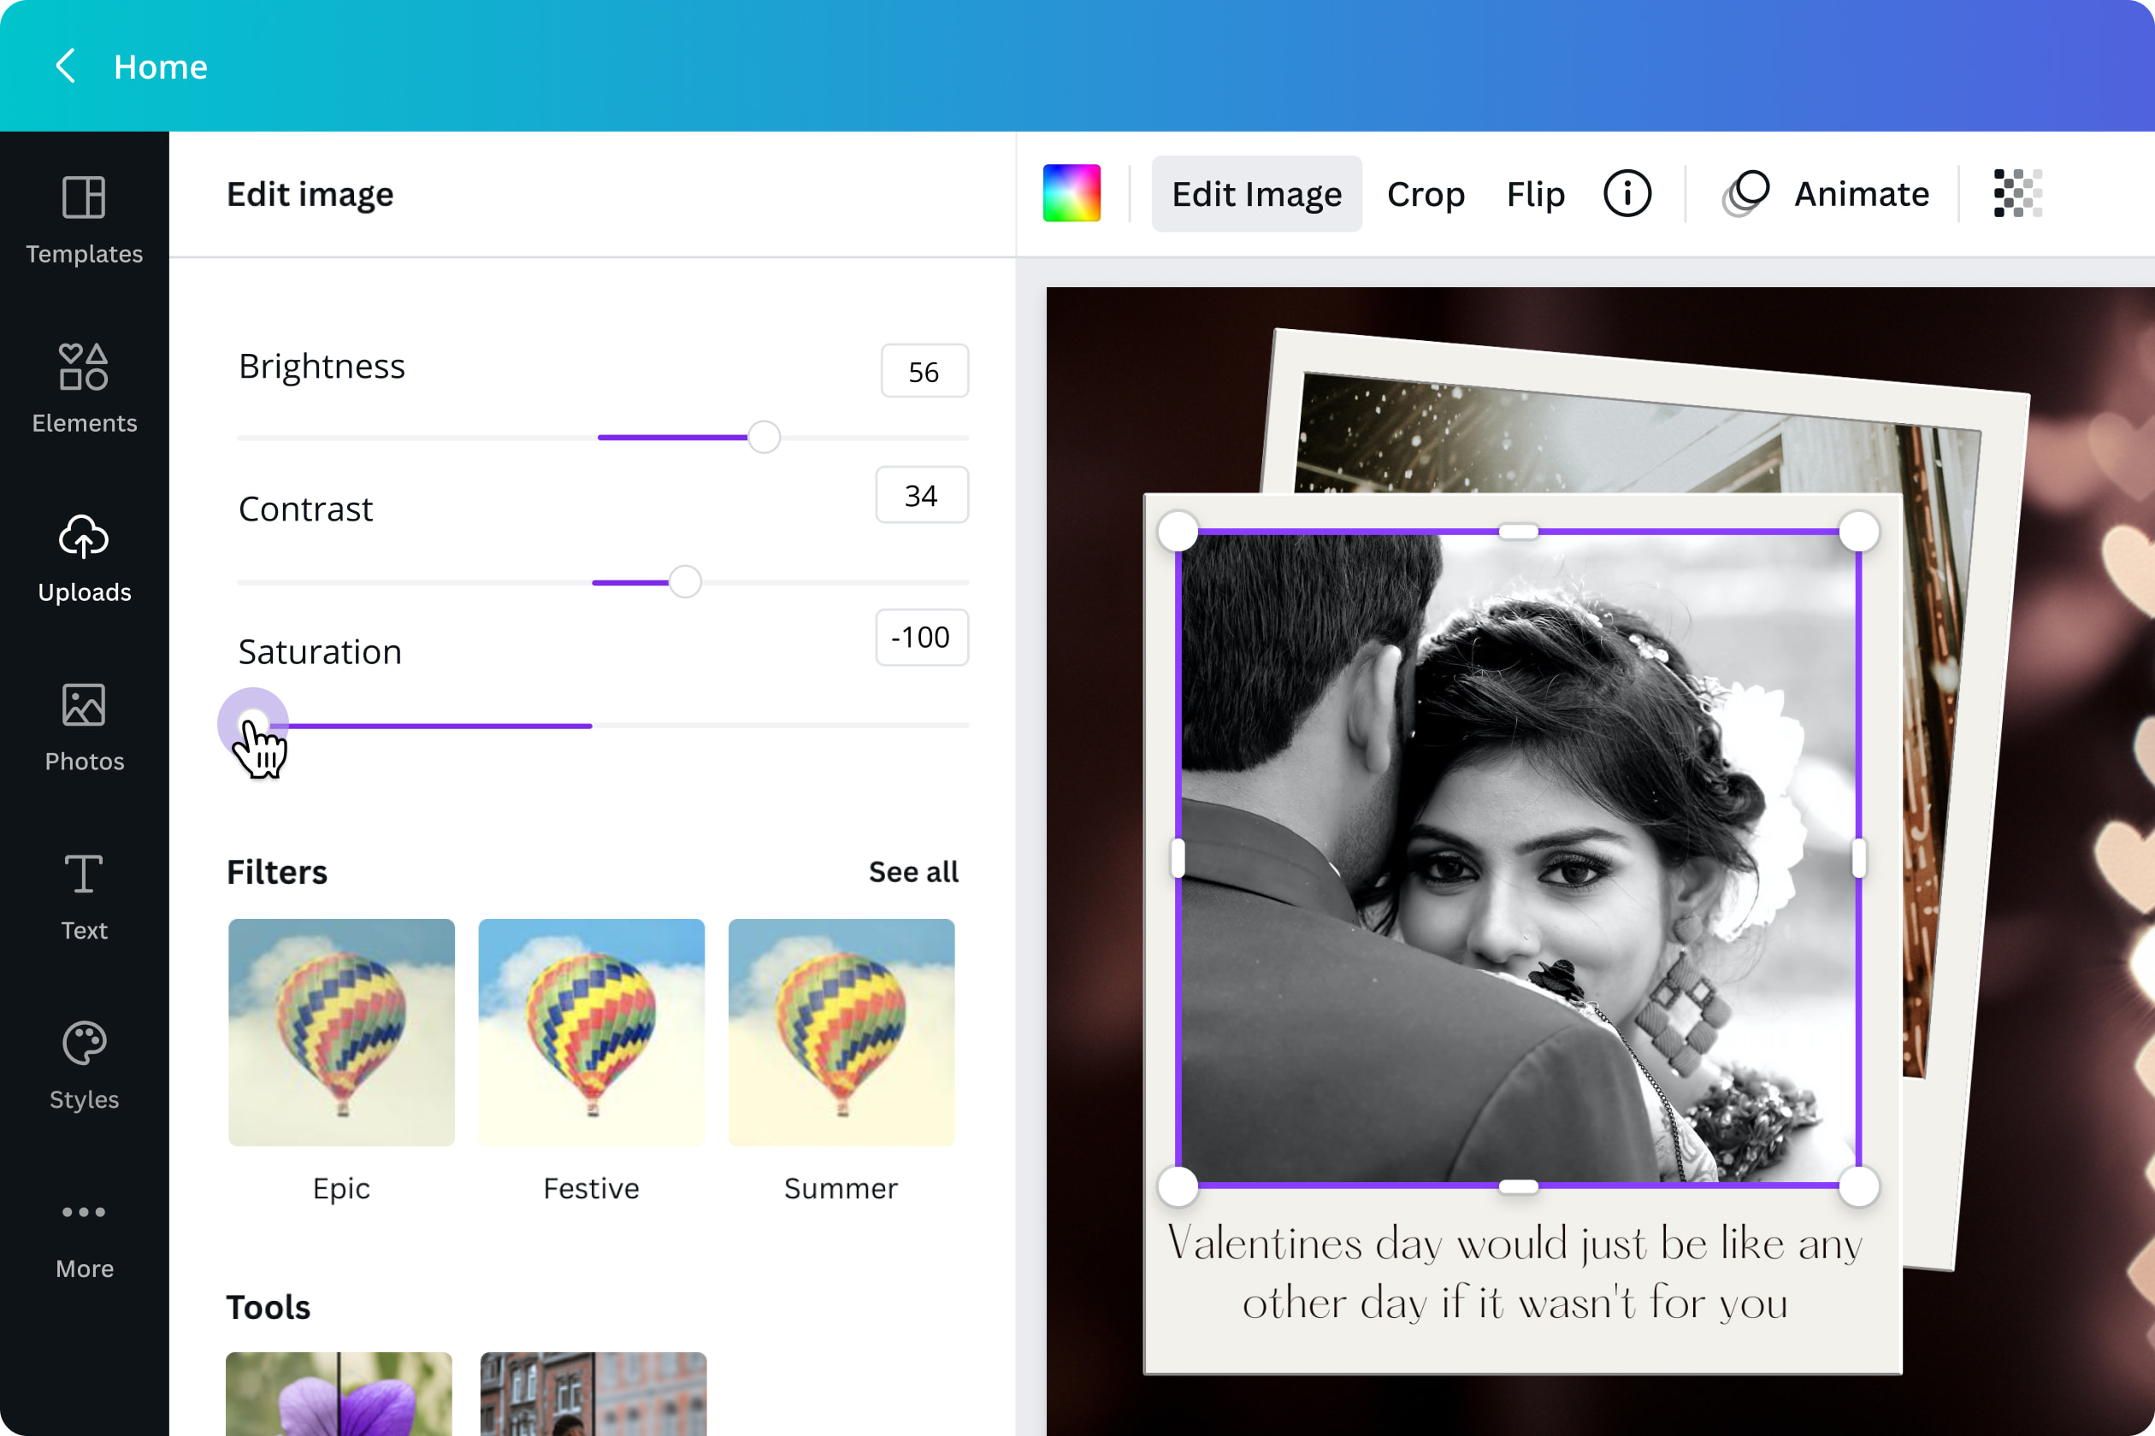
Task: Open the Uploads panel
Action: [x=84, y=556]
